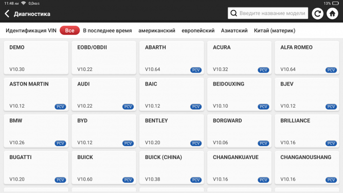Open the BUGATTI brand card
Image resolution: width=343 pixels, height=193 pixels.
coord(36,168)
